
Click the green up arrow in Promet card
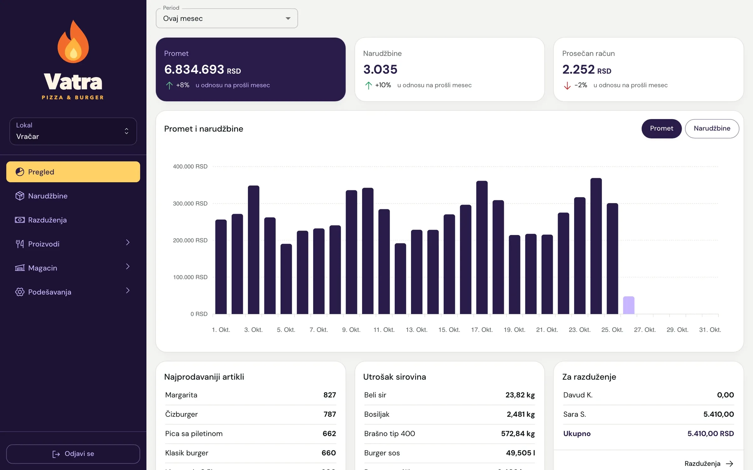(169, 85)
